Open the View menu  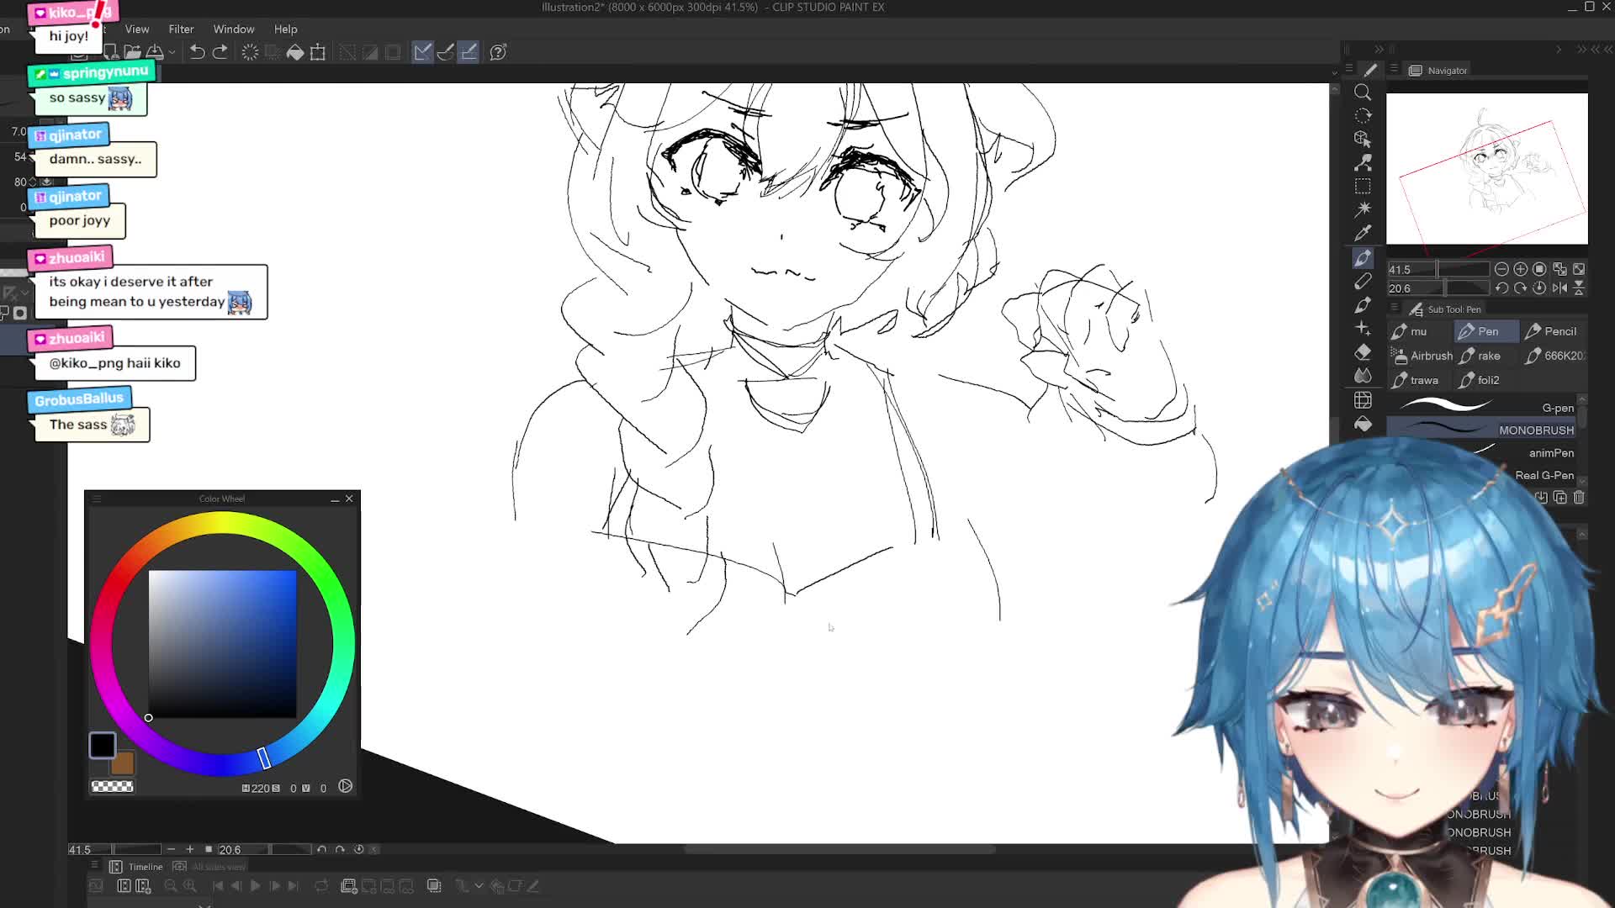[137, 29]
